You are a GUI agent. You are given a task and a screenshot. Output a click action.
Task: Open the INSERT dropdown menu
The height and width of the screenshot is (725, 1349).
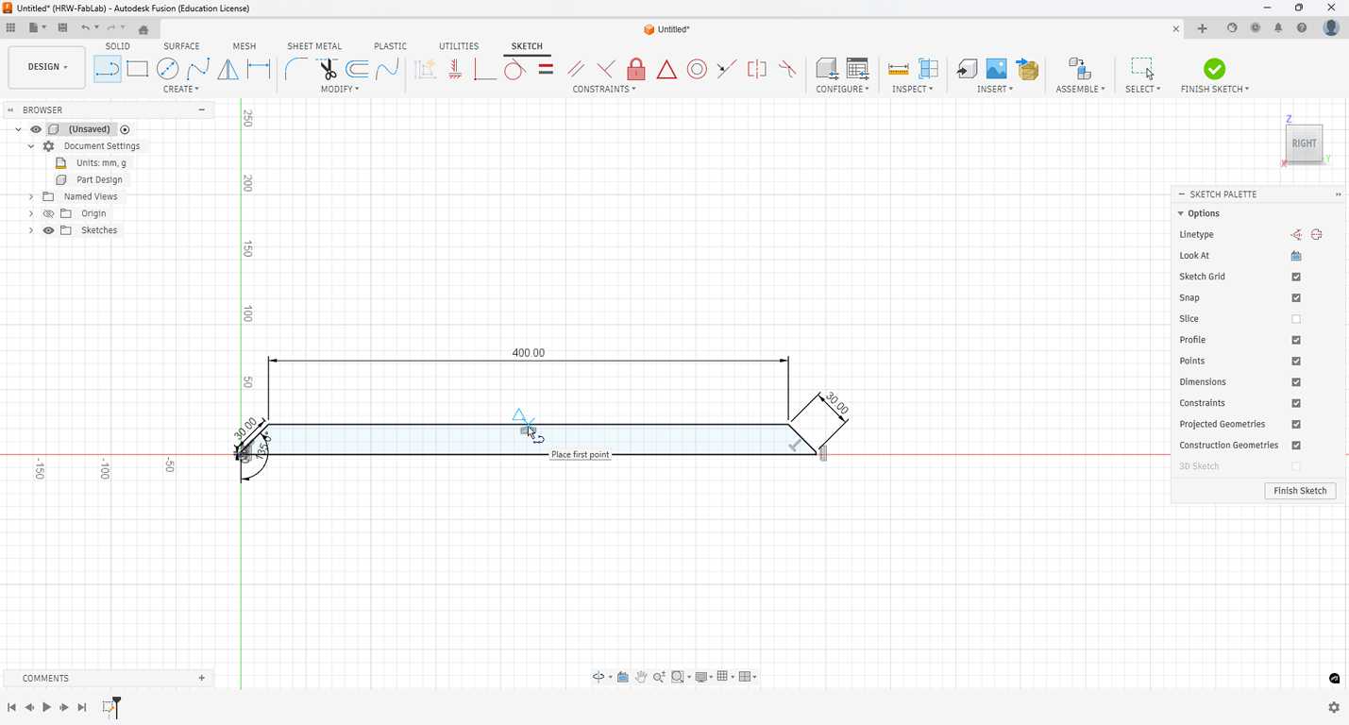(995, 89)
